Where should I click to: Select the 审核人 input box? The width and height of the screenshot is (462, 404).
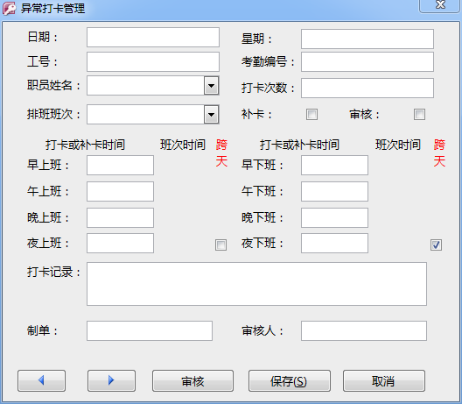pos(364,330)
